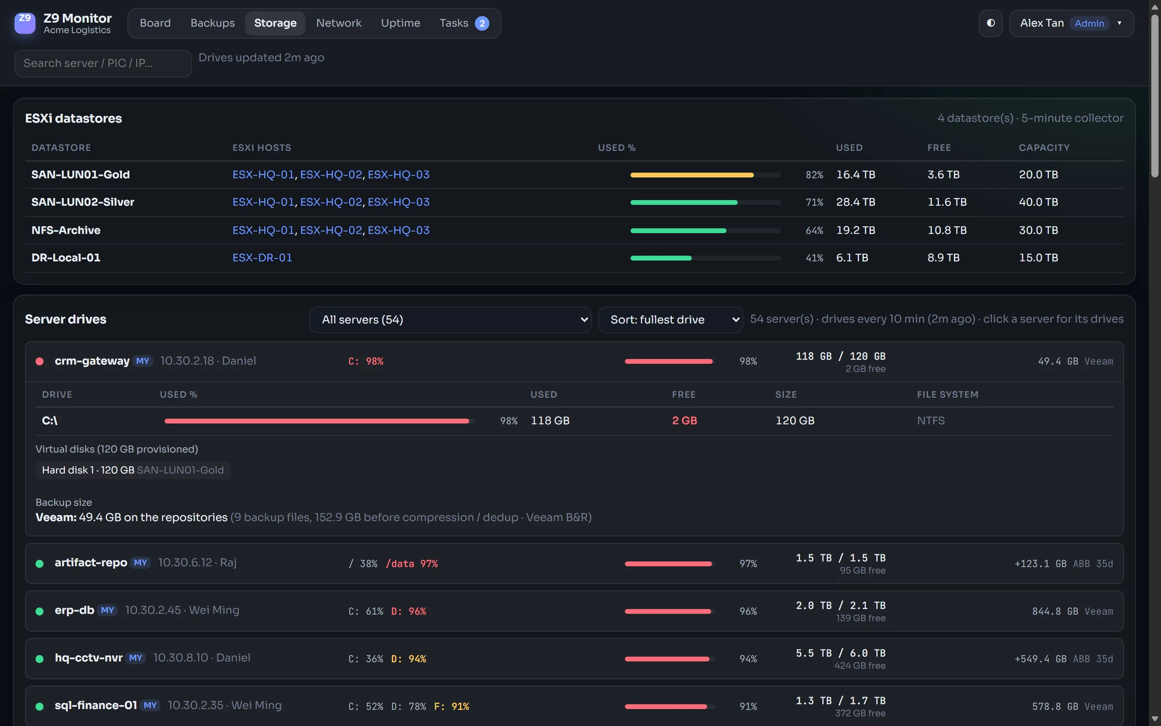Focus the Search server / PIC / IP field
1161x726 pixels.
(103, 63)
